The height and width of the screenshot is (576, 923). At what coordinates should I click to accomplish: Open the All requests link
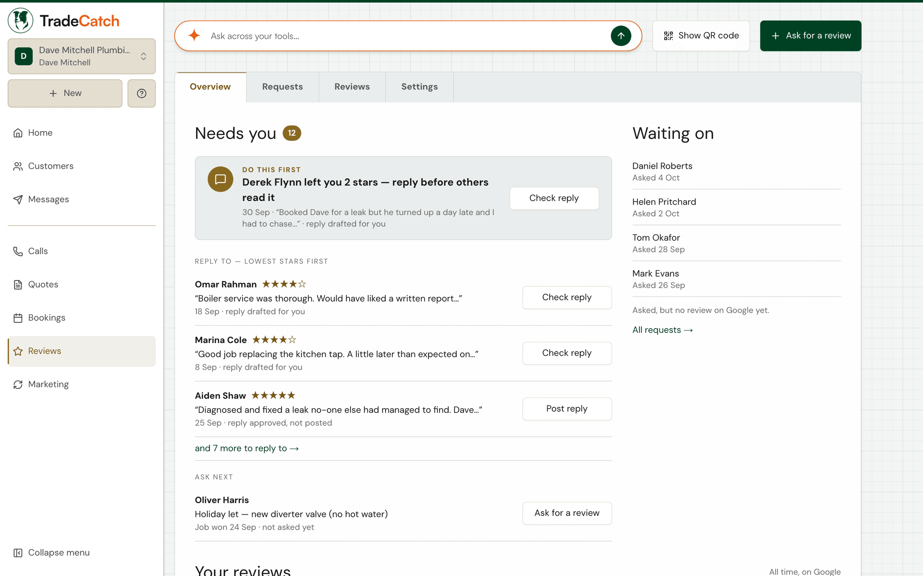(663, 330)
